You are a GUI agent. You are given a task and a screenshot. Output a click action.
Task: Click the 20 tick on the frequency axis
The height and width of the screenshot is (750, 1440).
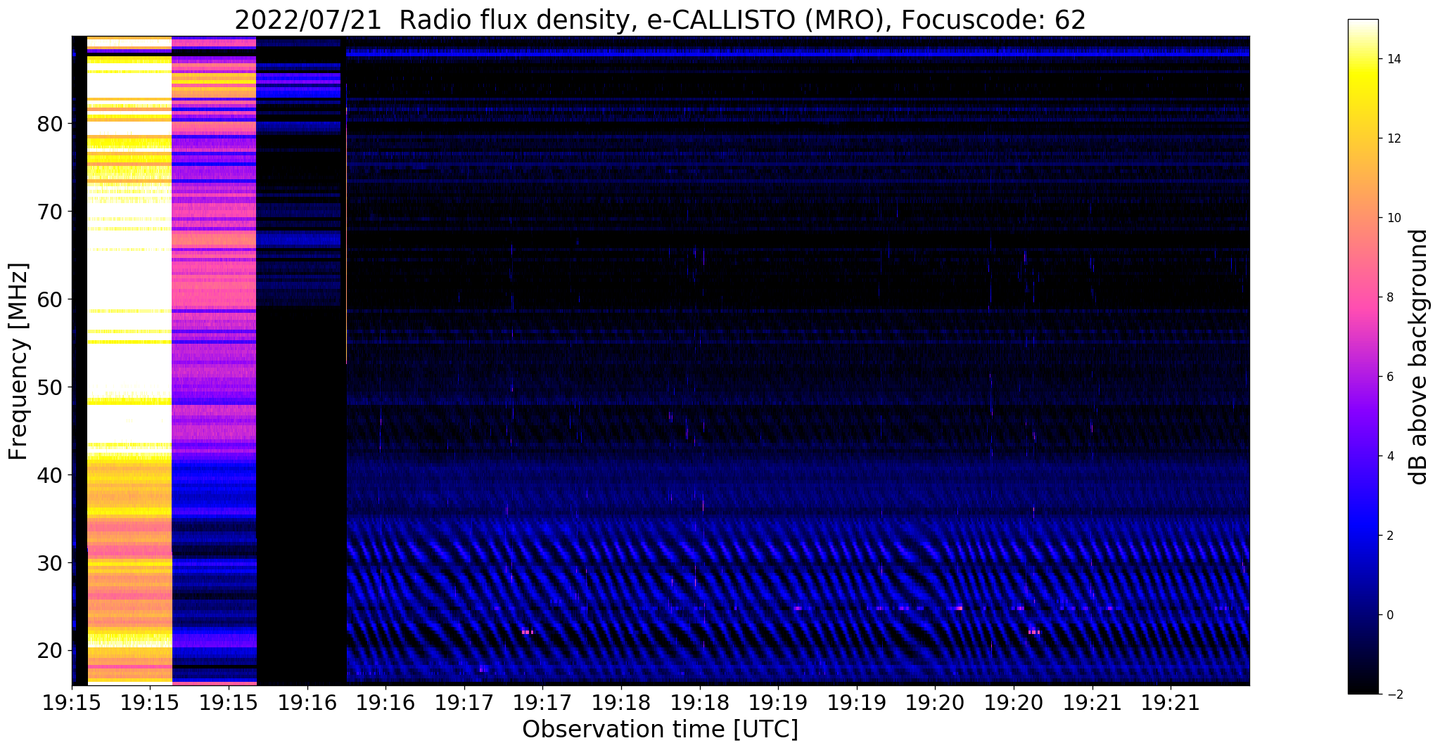51,651
